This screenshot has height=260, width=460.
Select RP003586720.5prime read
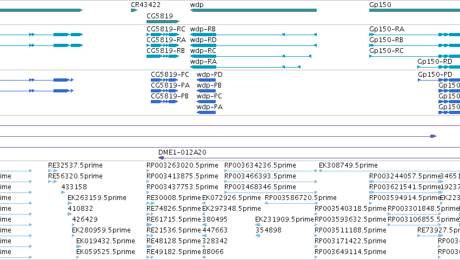291,203
